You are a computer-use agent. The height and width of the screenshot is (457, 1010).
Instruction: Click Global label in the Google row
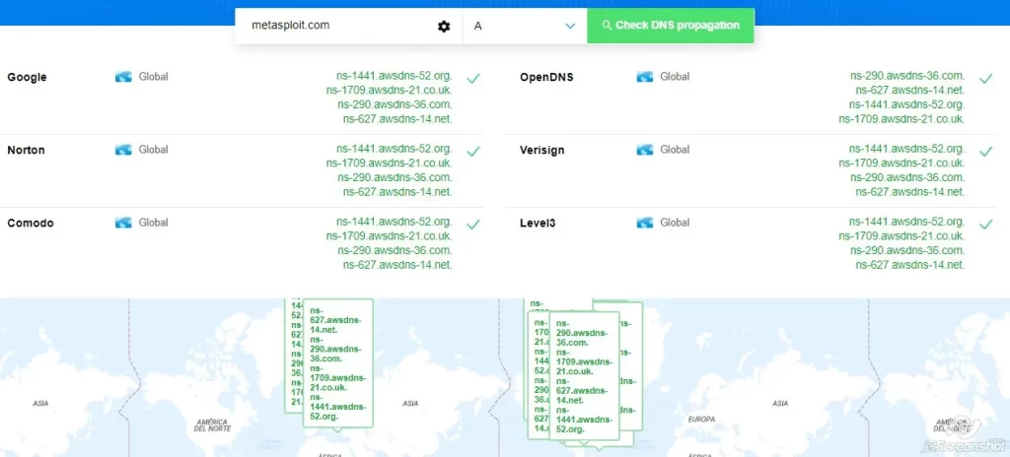tap(153, 77)
